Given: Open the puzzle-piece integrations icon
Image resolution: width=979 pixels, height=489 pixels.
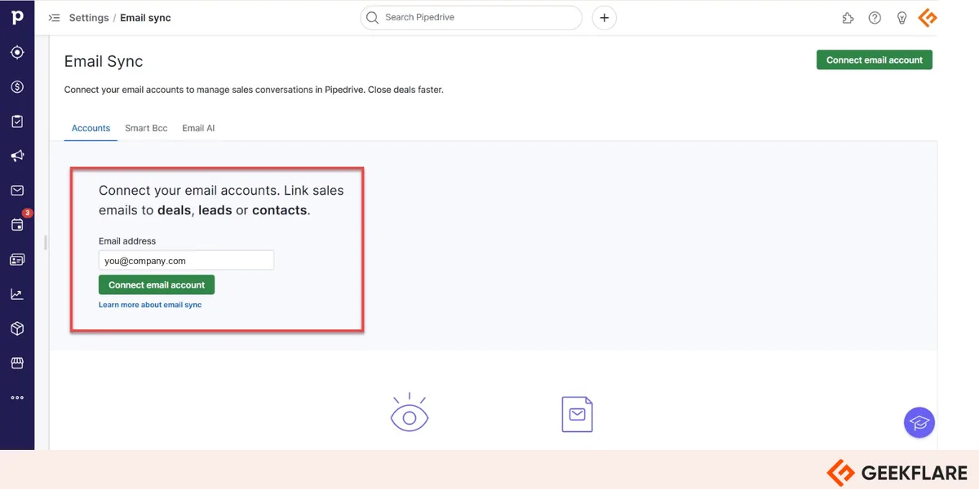Looking at the screenshot, I should point(848,18).
